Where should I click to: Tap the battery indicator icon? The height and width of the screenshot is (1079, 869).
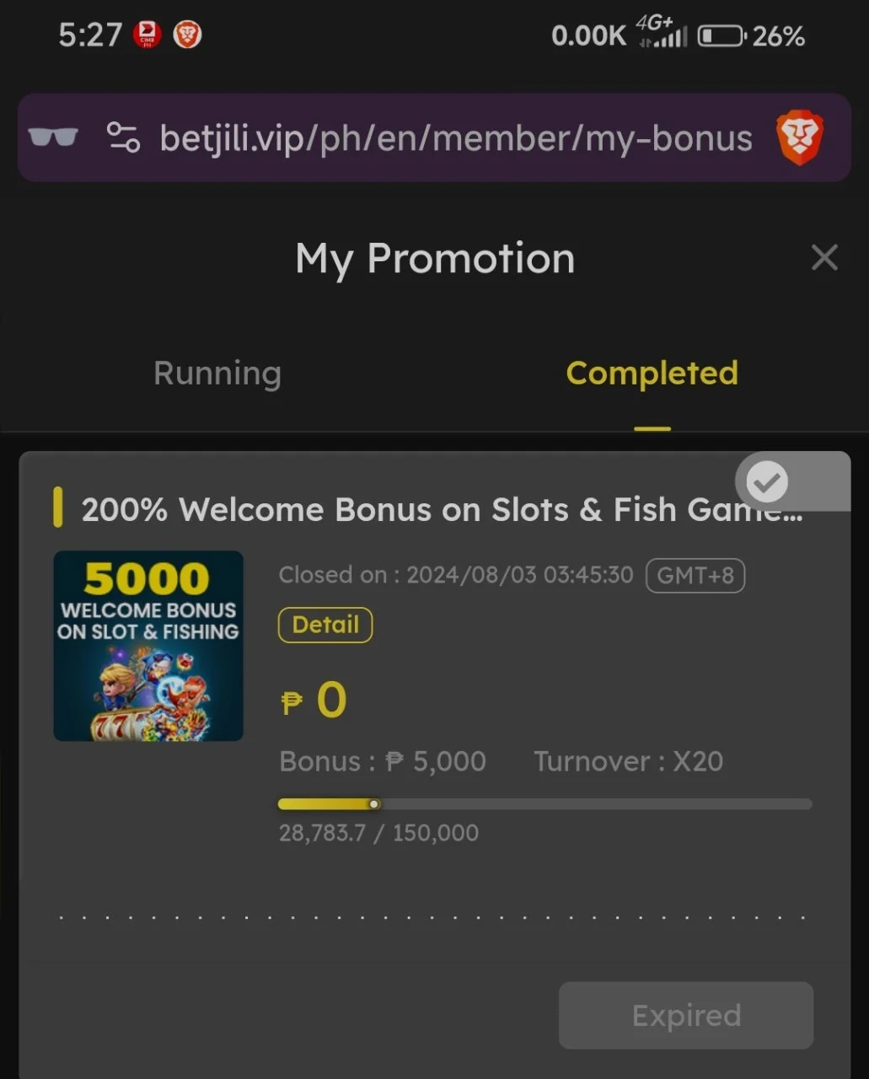[721, 36]
